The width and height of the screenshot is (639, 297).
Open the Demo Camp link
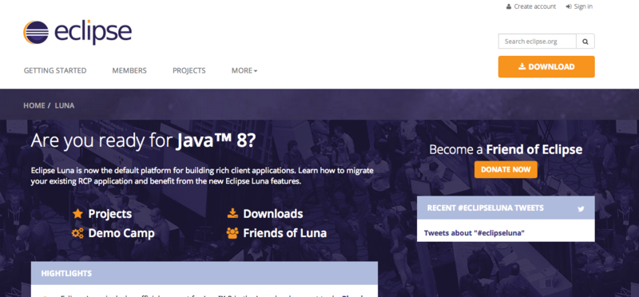click(121, 233)
